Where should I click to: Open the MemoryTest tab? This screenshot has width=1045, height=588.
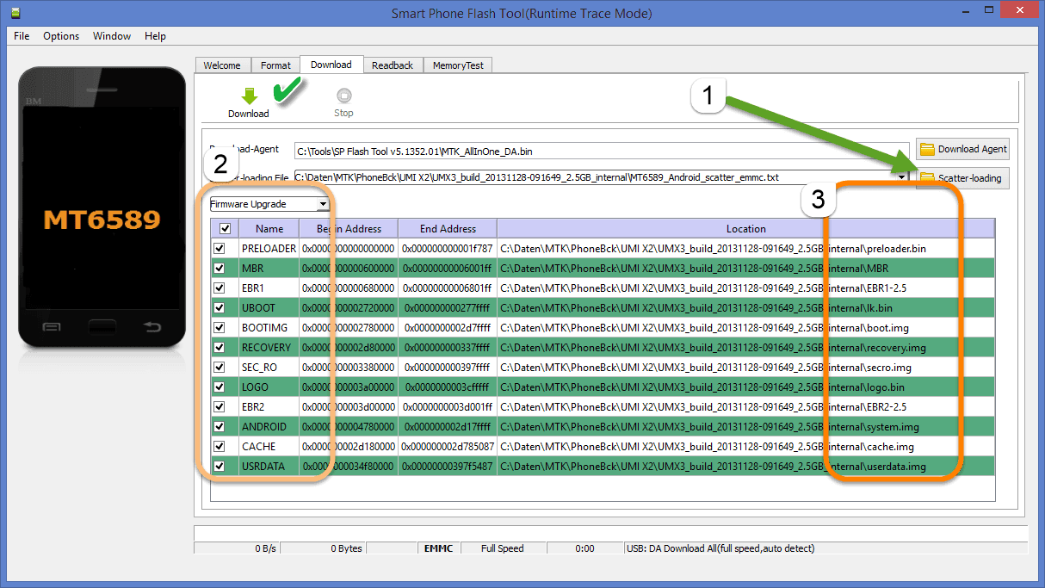[458, 65]
